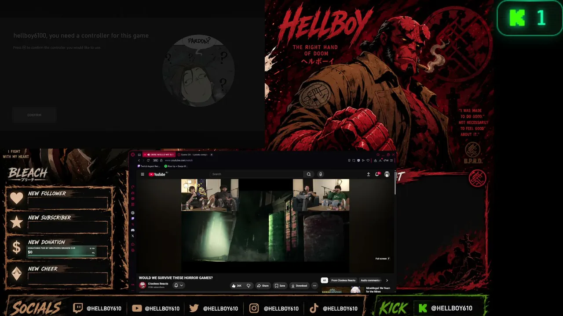563x316 pixels.
Task: Click the YouTube search magnifier button
Action: pyautogui.click(x=309, y=174)
